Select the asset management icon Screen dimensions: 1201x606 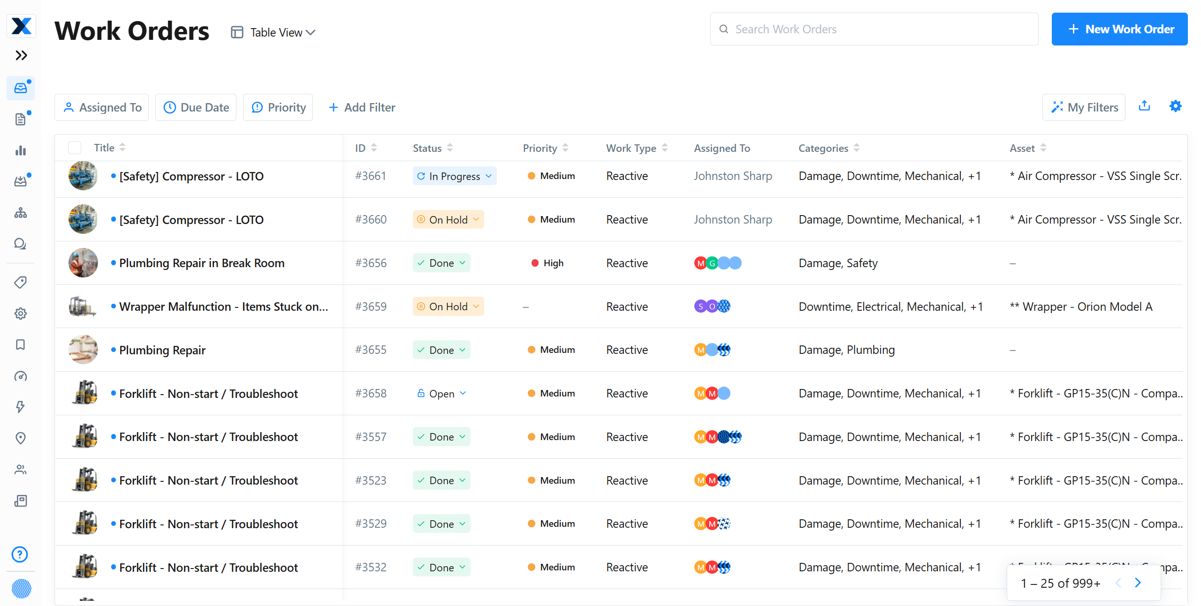click(21, 213)
